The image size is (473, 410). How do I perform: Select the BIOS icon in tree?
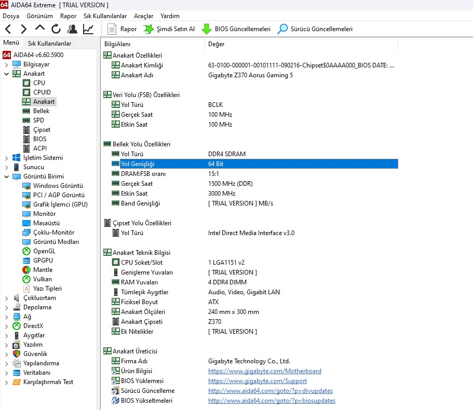[26, 139]
